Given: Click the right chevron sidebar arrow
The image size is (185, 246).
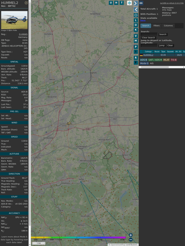Looking at the screenshot, I should pyautogui.click(x=136, y=3).
